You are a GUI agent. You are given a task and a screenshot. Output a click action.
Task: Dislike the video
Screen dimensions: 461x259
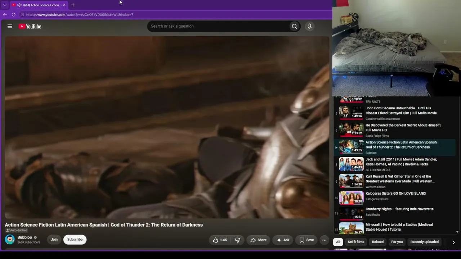[x=238, y=240]
